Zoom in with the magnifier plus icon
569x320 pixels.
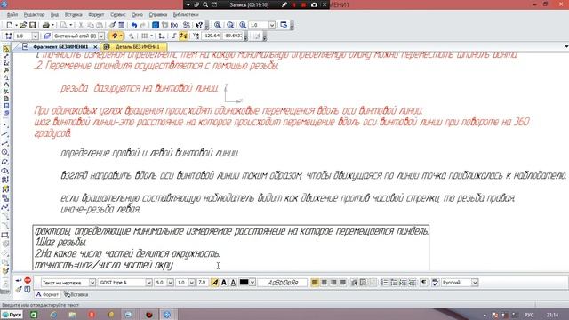coord(218,25)
